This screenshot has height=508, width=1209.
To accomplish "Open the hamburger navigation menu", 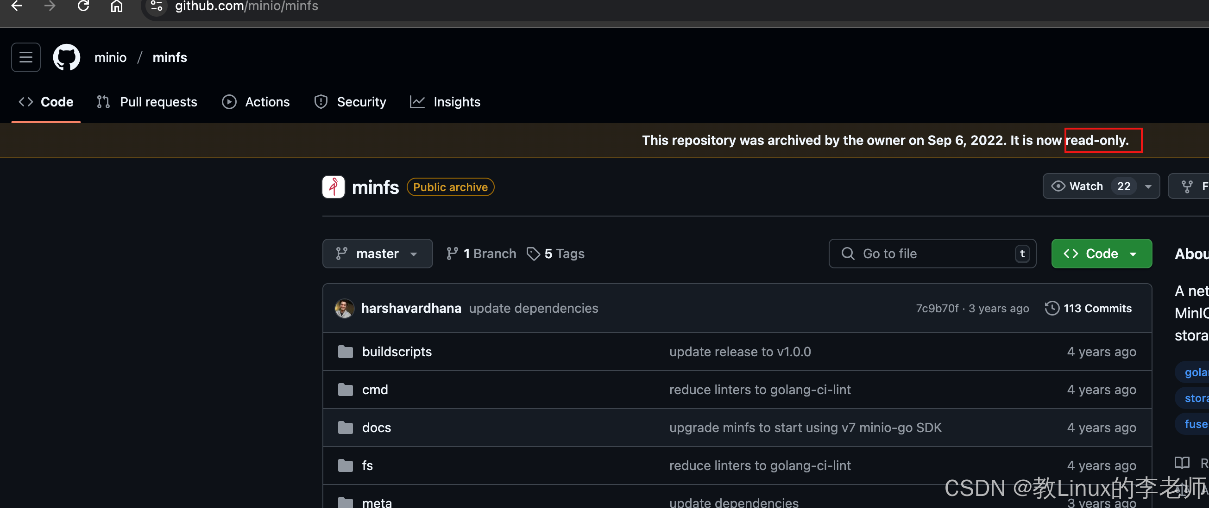I will [26, 57].
